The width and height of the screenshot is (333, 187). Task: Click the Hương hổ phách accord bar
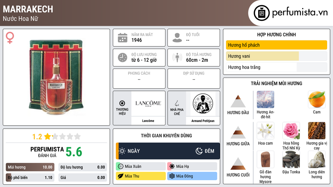click(276, 45)
